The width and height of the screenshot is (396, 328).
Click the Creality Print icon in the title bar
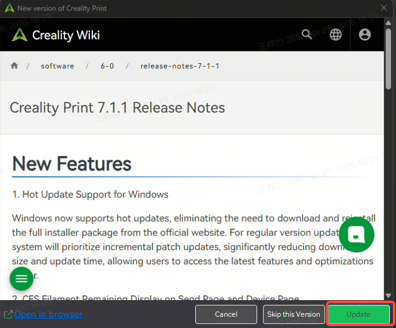click(9, 8)
